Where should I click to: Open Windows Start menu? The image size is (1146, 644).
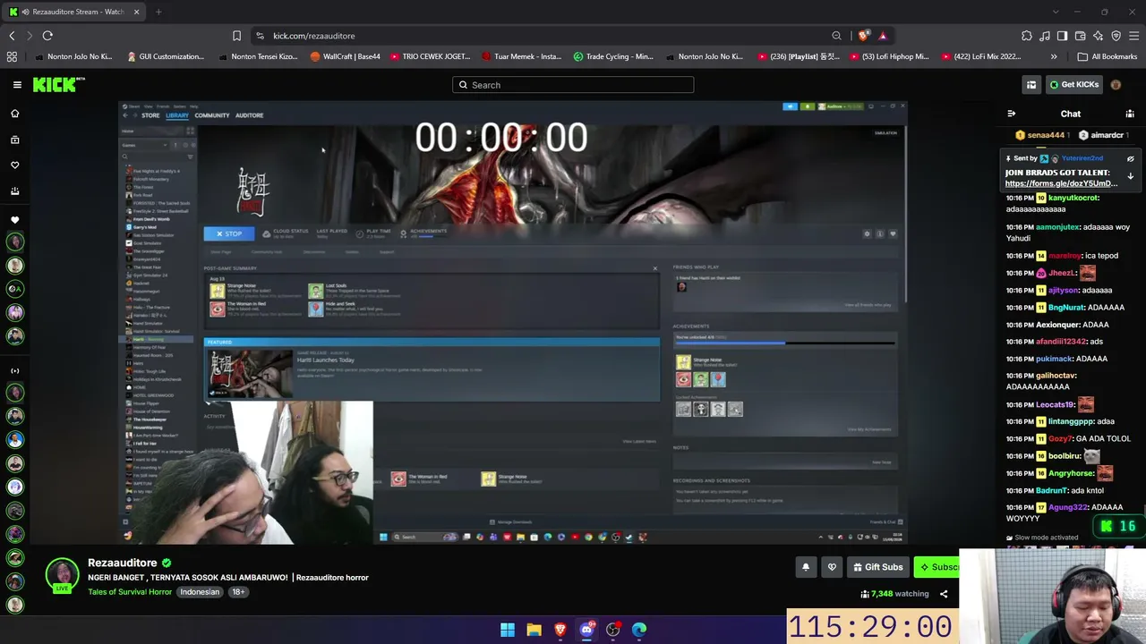508,630
